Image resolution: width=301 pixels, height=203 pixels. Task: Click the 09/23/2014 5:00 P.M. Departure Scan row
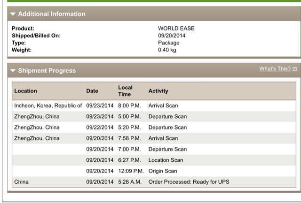point(154,117)
